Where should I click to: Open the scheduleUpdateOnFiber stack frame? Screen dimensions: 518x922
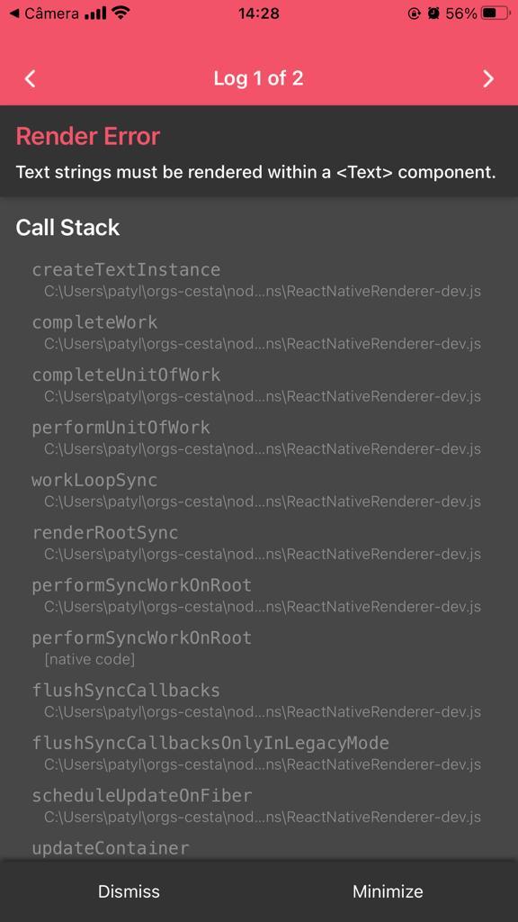point(256,805)
